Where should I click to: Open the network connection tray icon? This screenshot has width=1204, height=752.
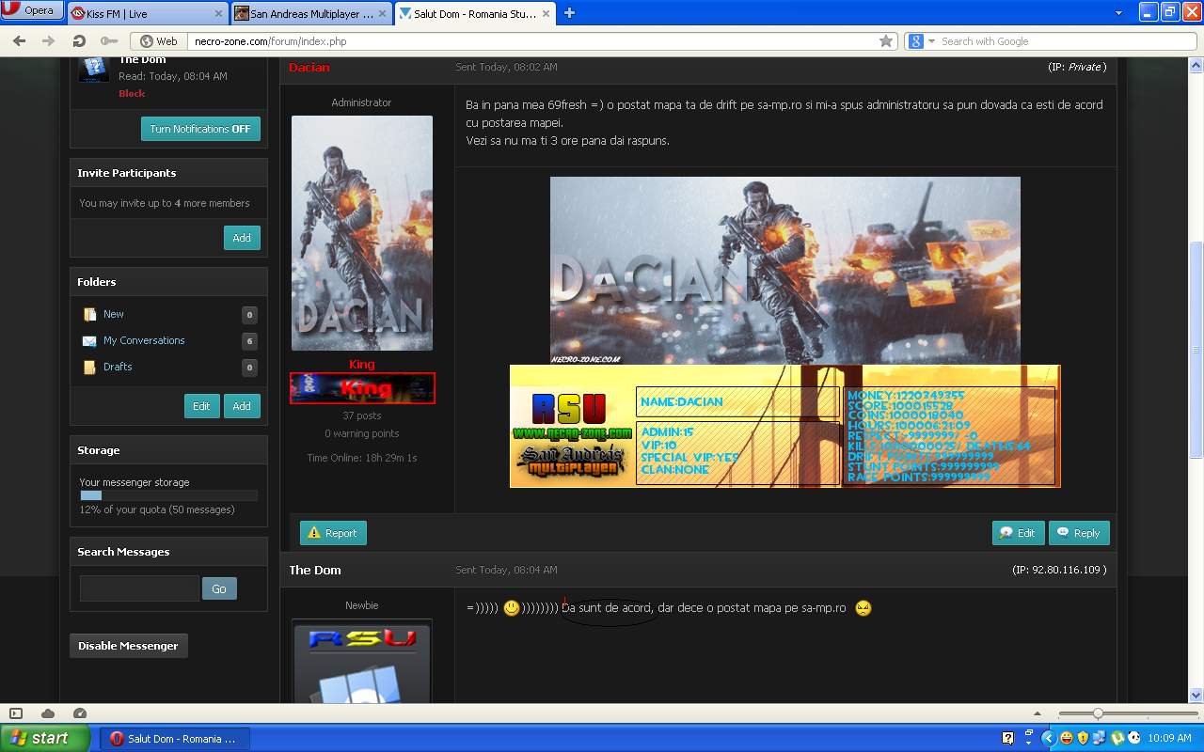(x=1100, y=738)
